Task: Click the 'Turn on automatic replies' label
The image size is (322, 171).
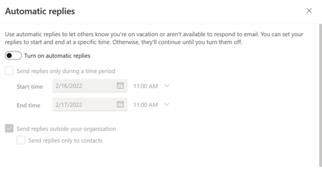Action: 57,56
